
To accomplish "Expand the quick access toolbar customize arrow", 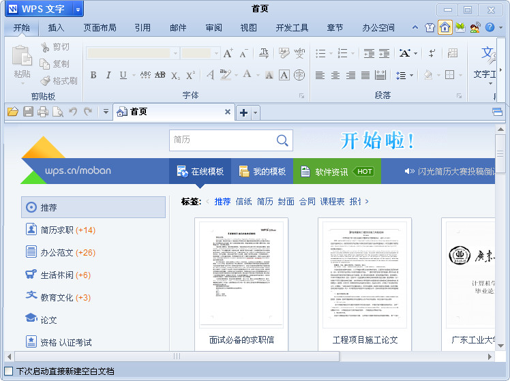I will click(x=106, y=112).
